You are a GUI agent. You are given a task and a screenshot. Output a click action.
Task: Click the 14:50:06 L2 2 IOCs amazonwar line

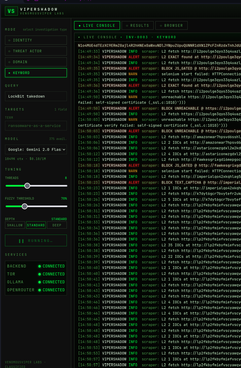(159, 143)
